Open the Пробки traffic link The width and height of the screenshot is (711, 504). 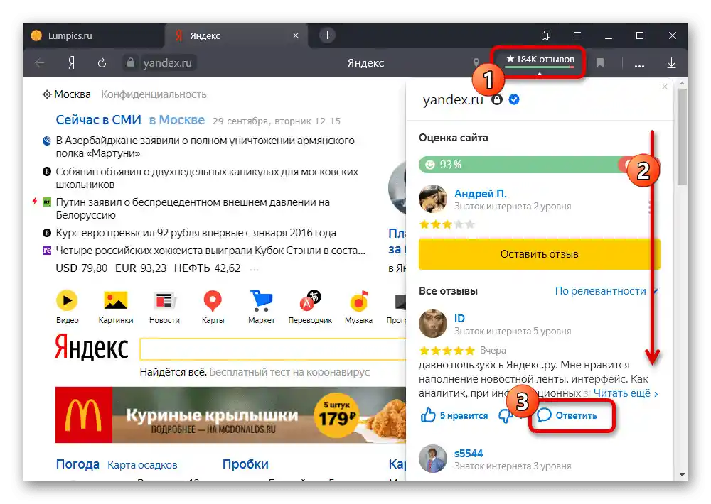(245, 464)
